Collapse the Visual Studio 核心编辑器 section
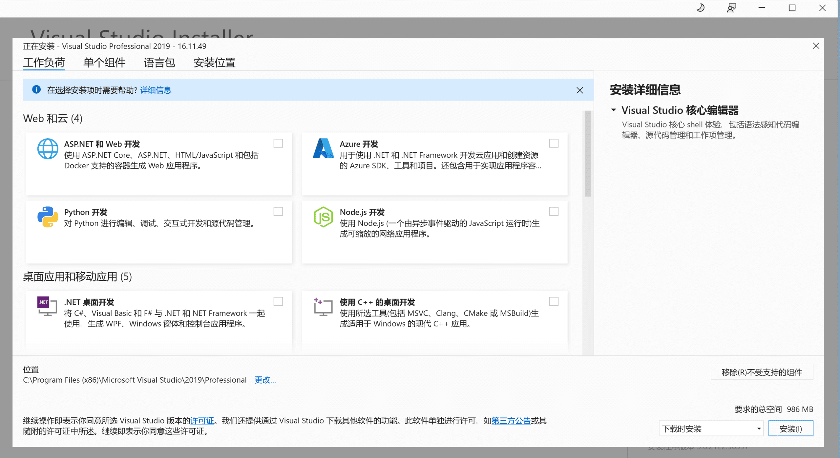The width and height of the screenshot is (840, 458). (613, 110)
